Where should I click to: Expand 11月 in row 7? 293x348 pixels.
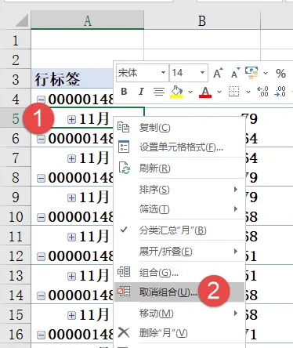pyautogui.click(x=71, y=158)
